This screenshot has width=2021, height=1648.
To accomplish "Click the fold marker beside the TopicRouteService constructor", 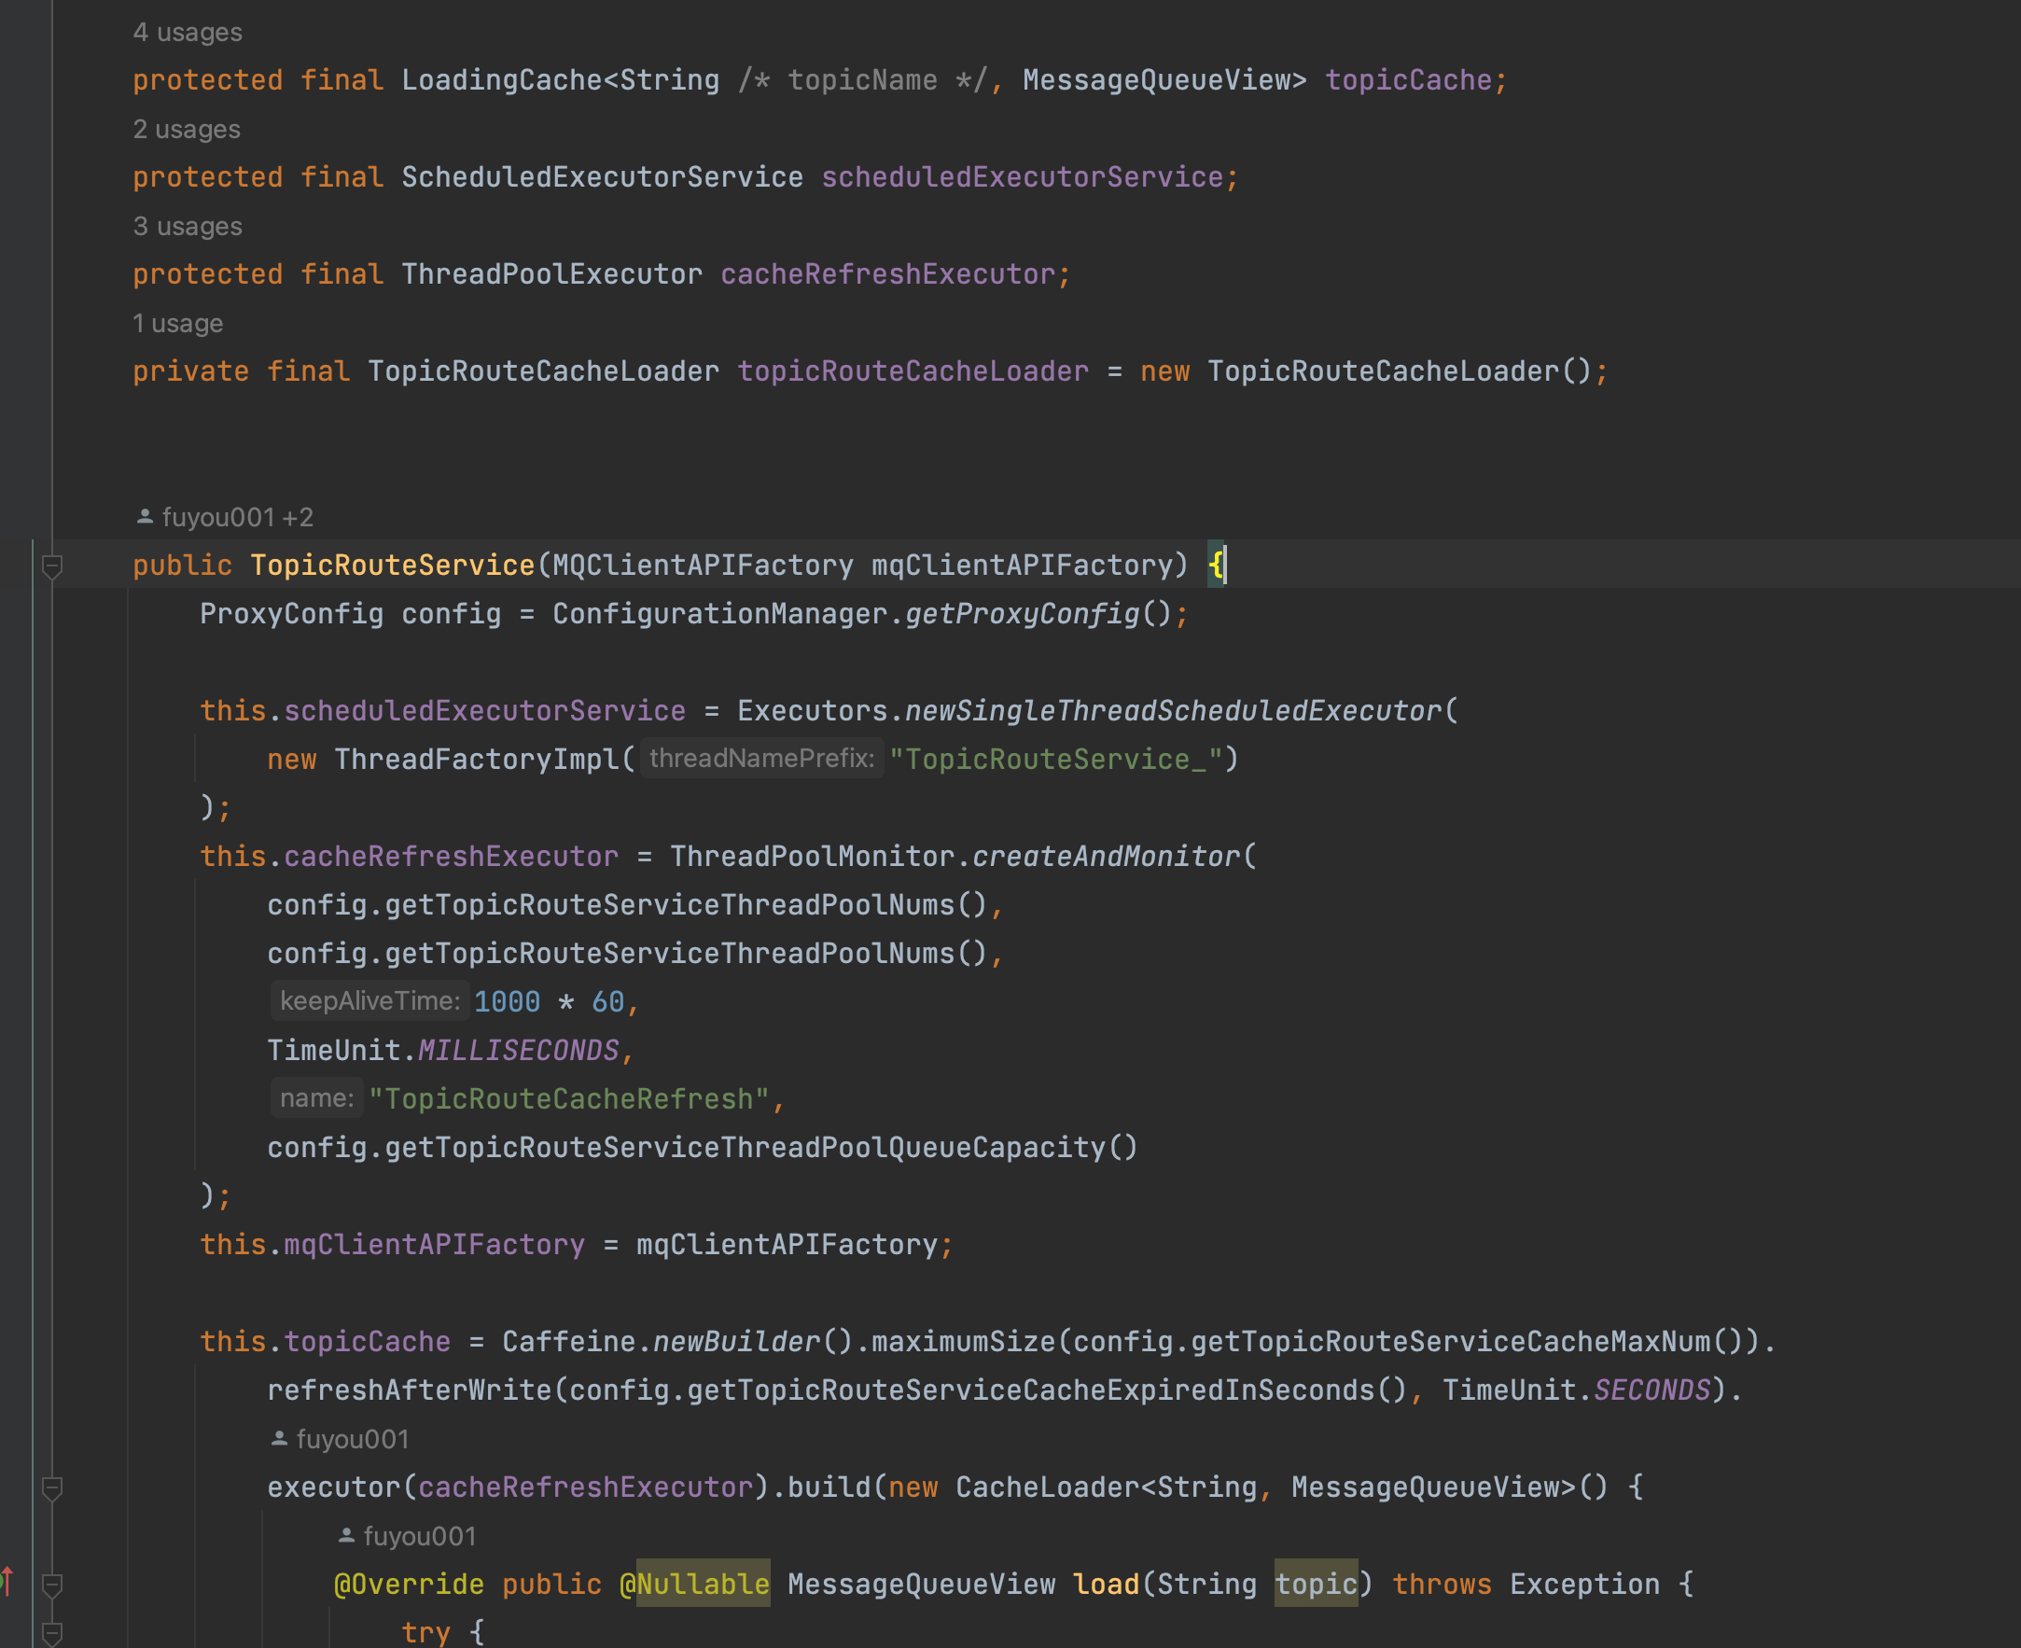I will (x=52, y=565).
